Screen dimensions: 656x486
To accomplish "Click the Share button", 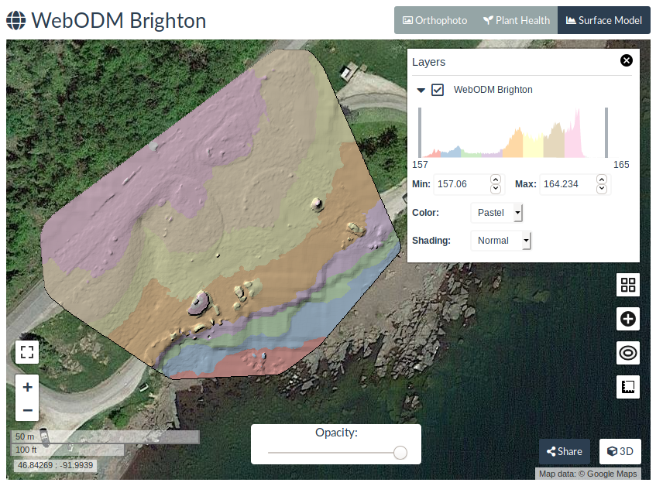I will pos(565,451).
